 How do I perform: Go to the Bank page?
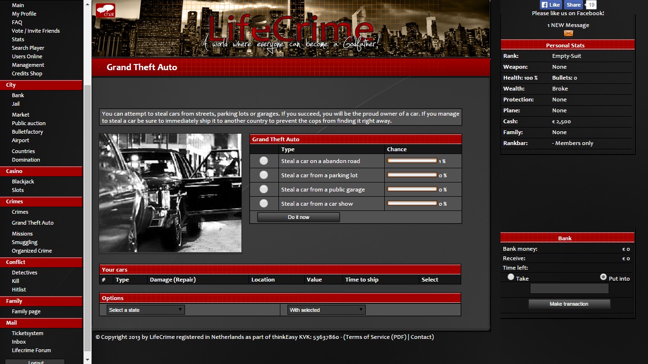pos(18,95)
